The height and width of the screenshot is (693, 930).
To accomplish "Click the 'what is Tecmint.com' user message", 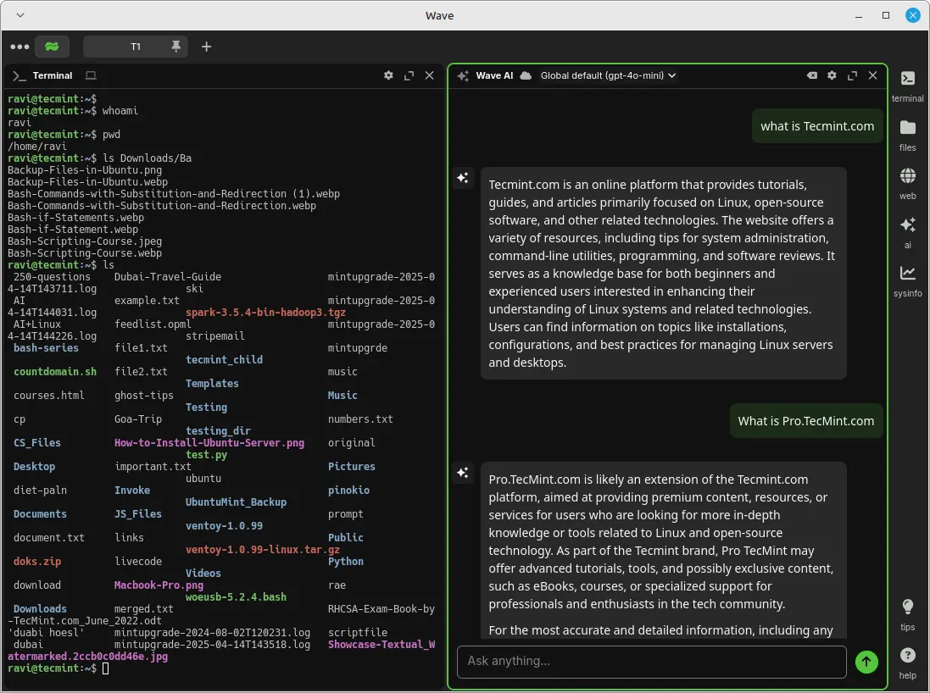I will click(x=817, y=126).
